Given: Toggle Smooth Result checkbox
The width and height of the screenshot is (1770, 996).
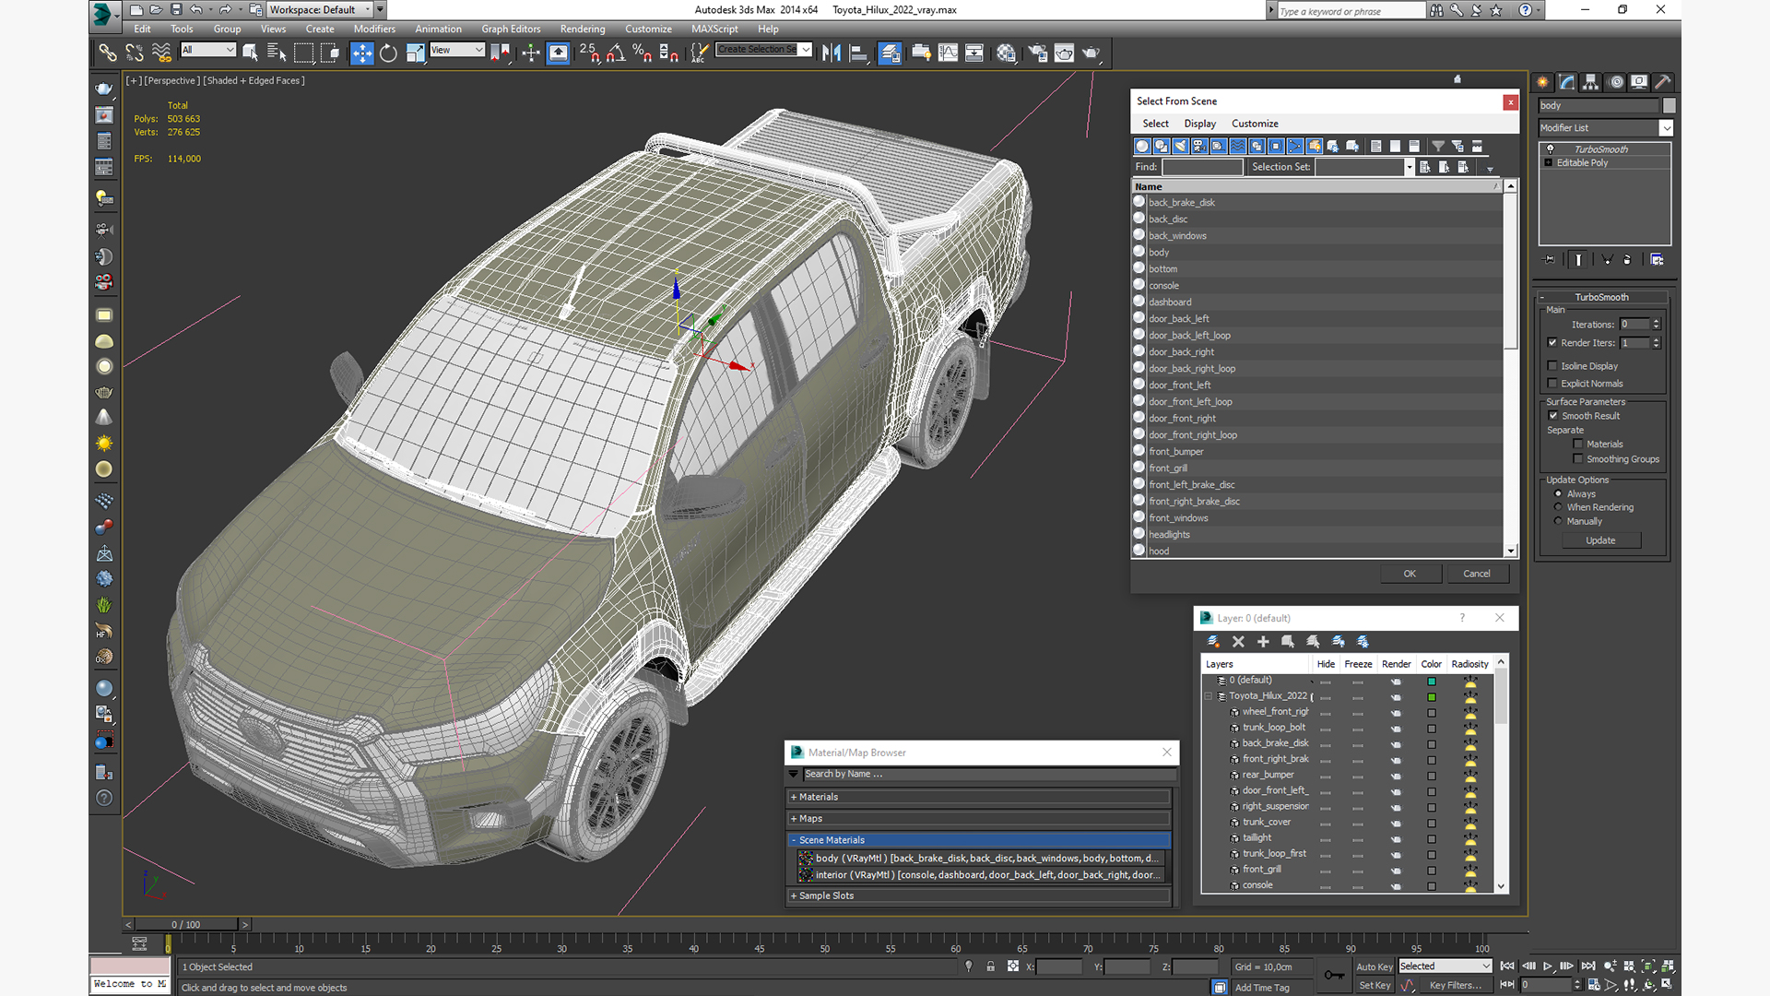Looking at the screenshot, I should [x=1553, y=416].
